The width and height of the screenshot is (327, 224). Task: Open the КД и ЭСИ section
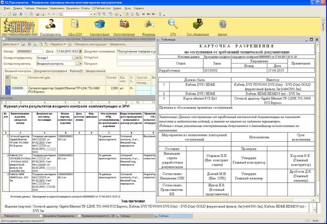75,27
